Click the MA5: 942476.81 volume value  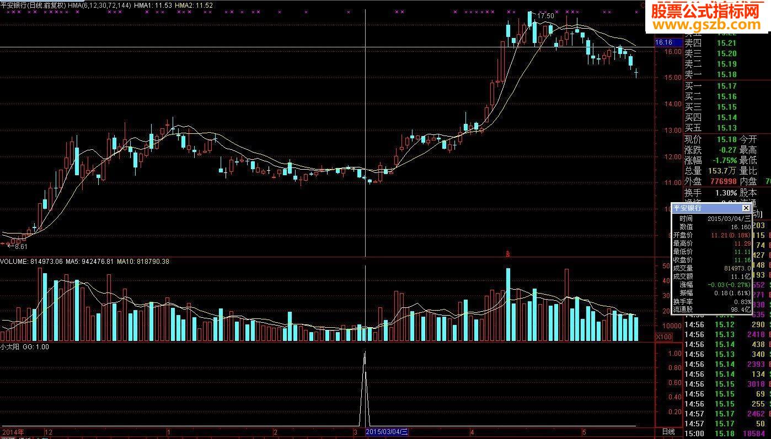[x=90, y=262]
